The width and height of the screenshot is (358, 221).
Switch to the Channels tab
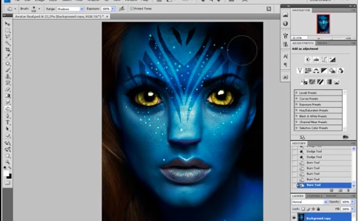click(315, 196)
